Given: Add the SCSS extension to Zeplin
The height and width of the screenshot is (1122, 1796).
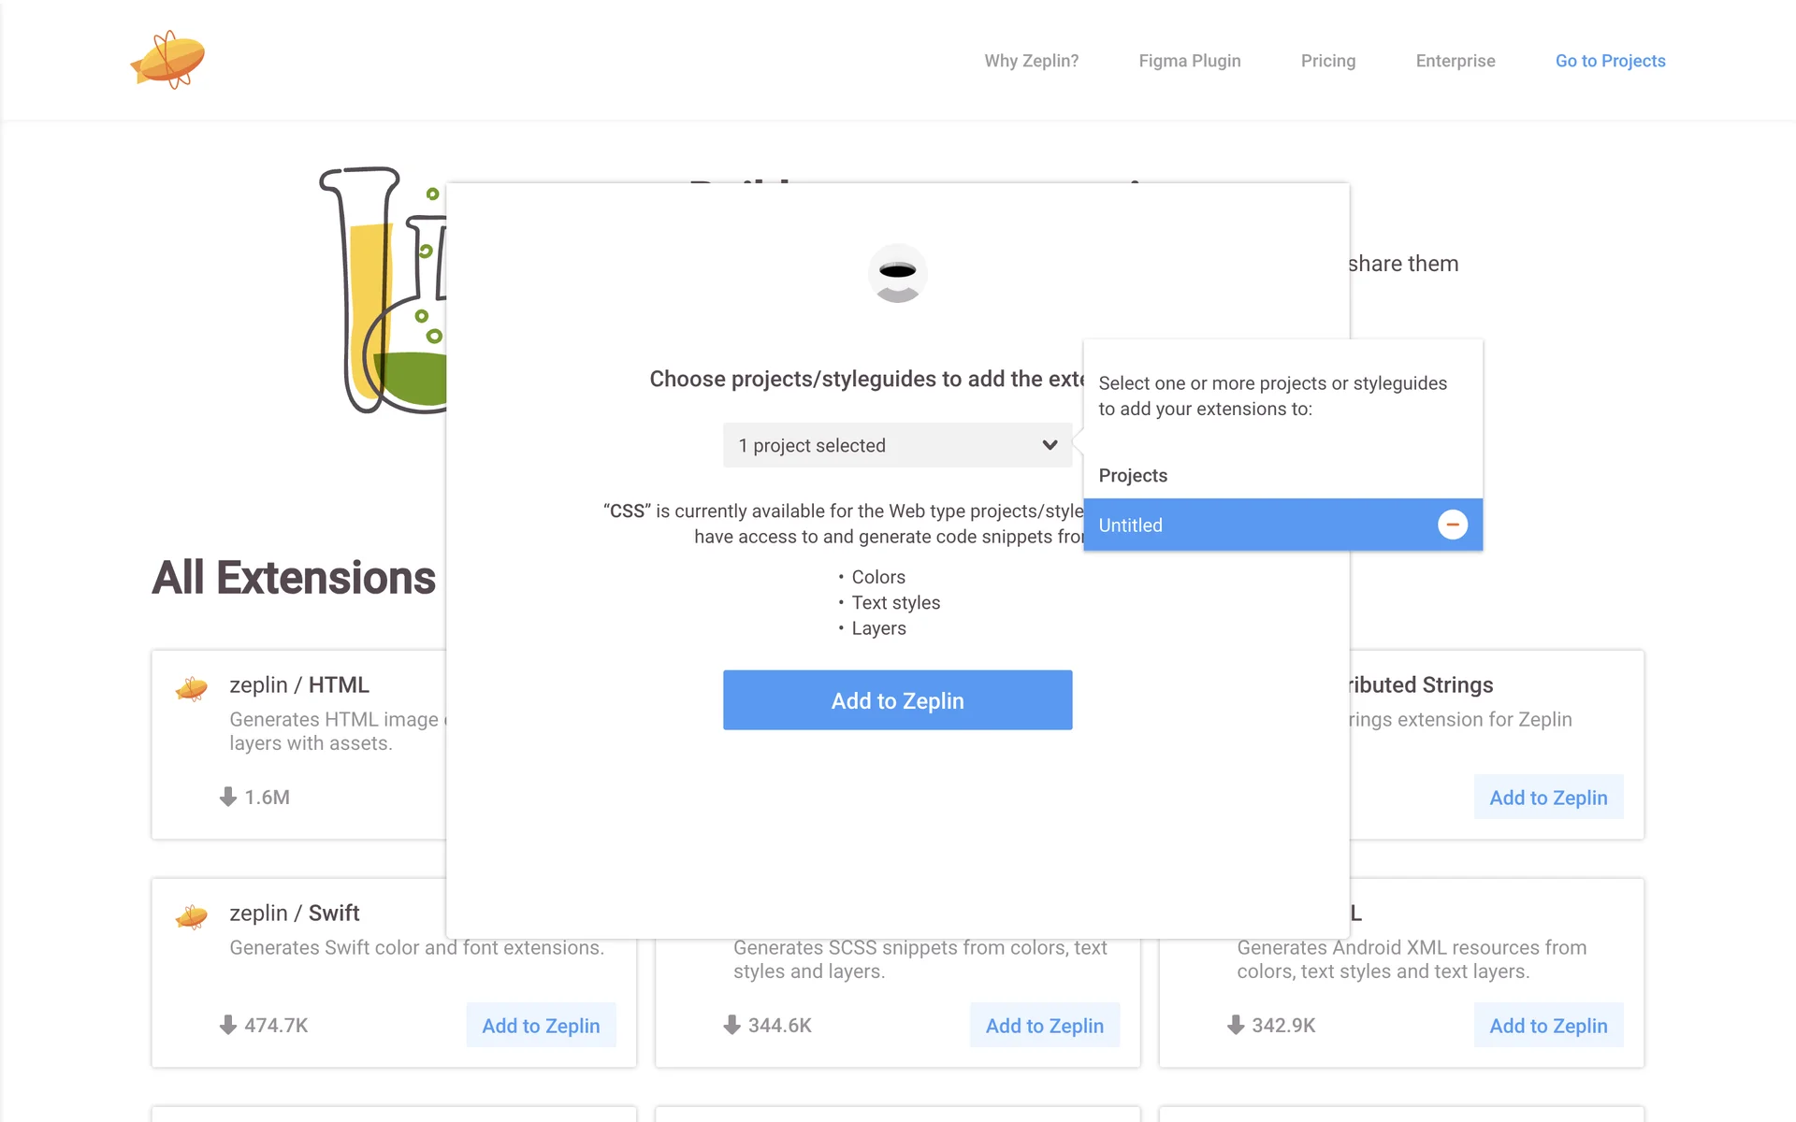Looking at the screenshot, I should pyautogui.click(x=1044, y=1026).
